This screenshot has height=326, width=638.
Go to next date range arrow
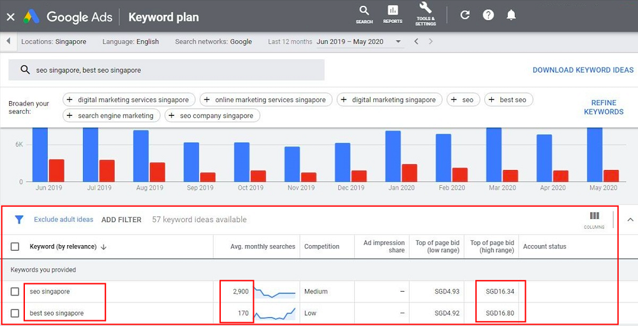click(x=431, y=41)
